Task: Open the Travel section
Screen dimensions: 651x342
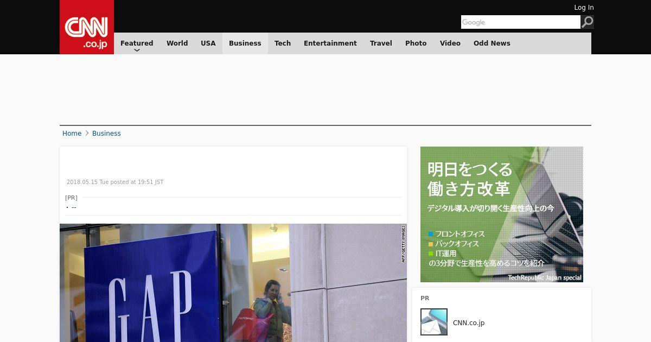Action: click(x=381, y=43)
